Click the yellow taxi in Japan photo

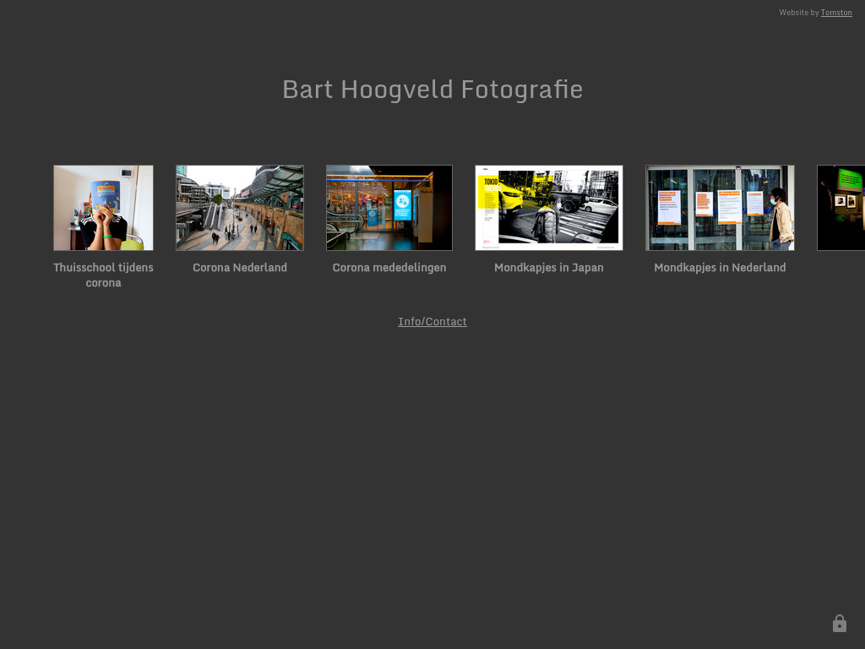click(511, 196)
